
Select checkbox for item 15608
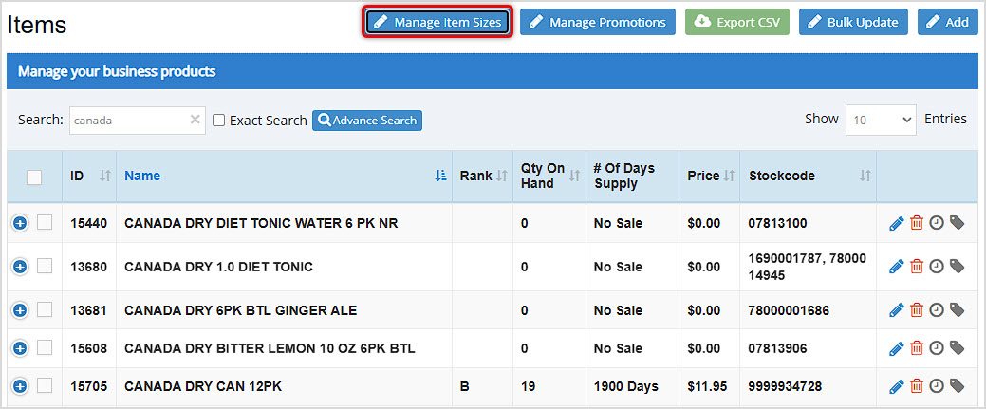tap(45, 346)
